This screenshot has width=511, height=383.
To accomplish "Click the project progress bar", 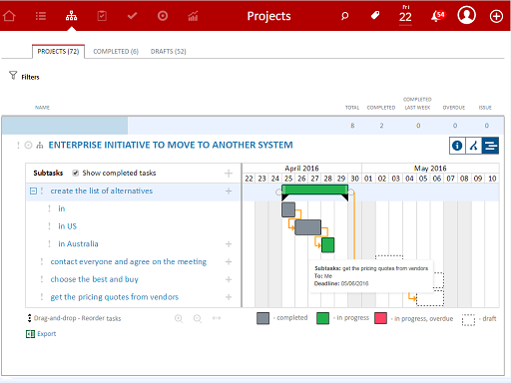I will (x=65, y=126).
